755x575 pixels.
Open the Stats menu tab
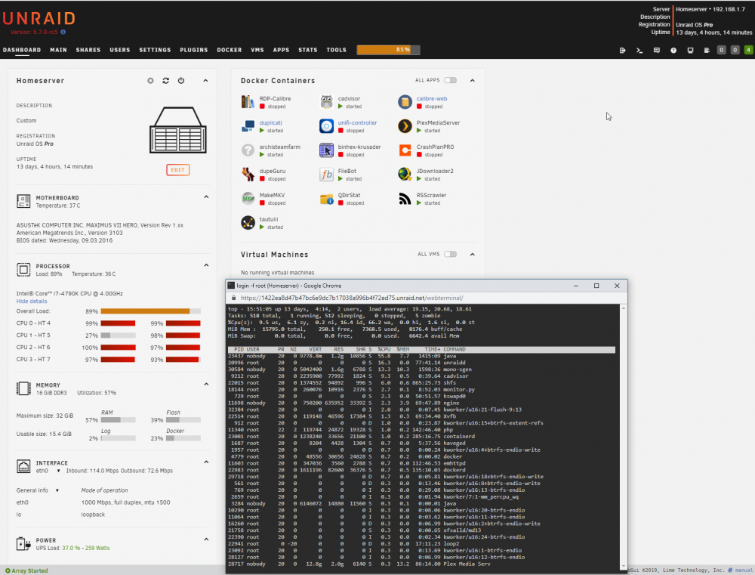pos(308,50)
